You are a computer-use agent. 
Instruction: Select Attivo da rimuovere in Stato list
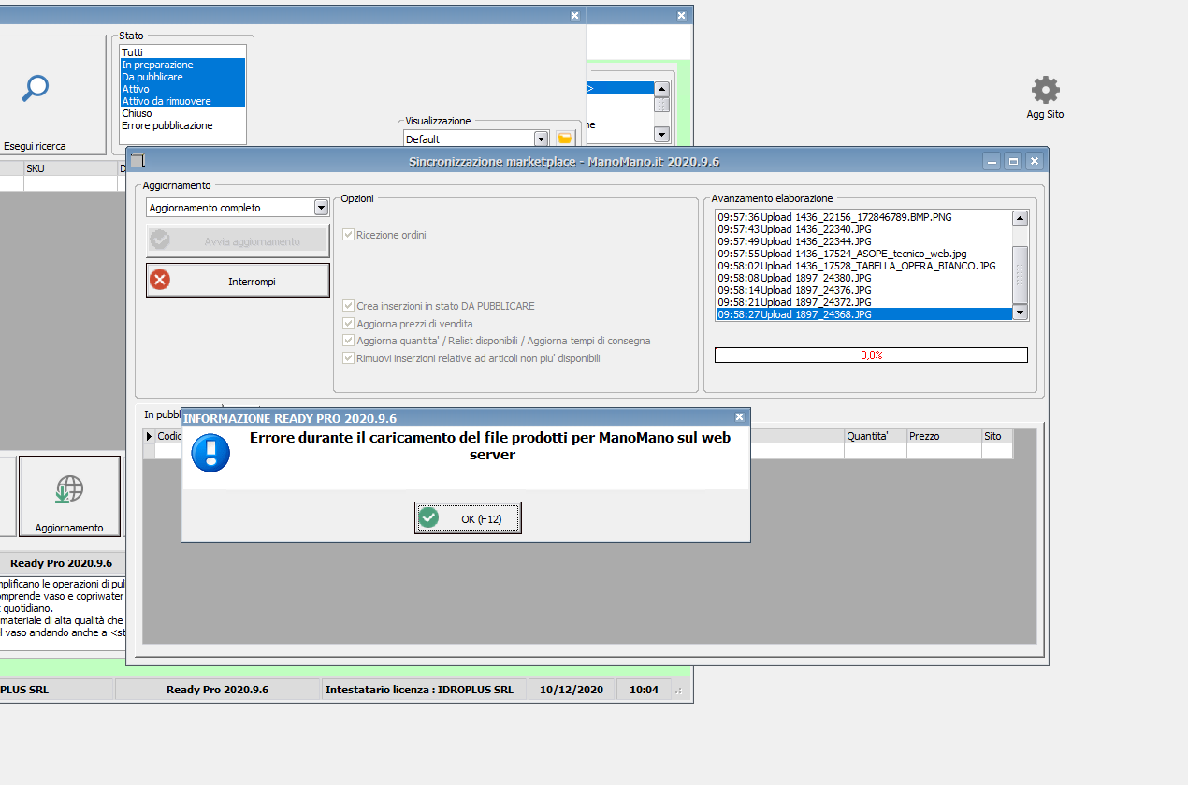(x=183, y=101)
